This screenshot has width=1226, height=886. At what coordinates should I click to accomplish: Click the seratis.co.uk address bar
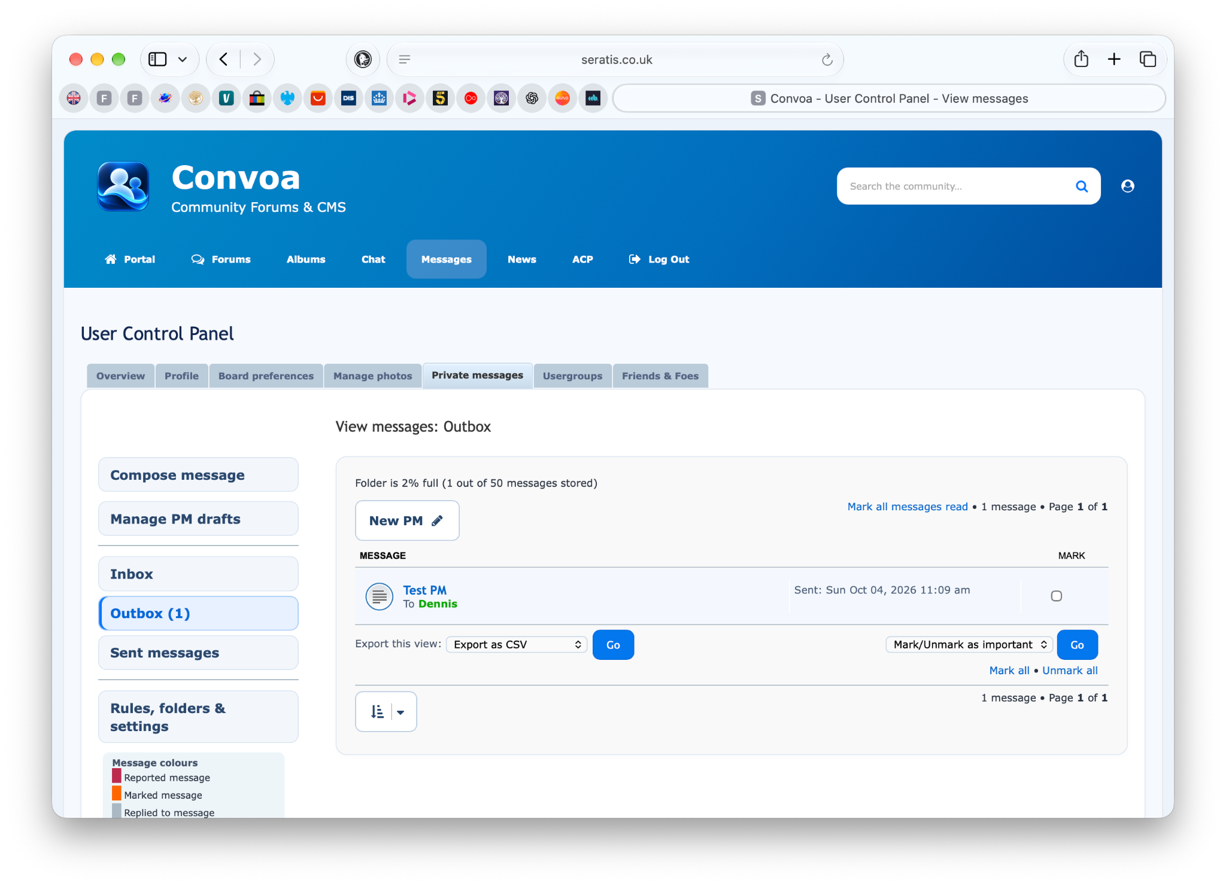coord(616,59)
